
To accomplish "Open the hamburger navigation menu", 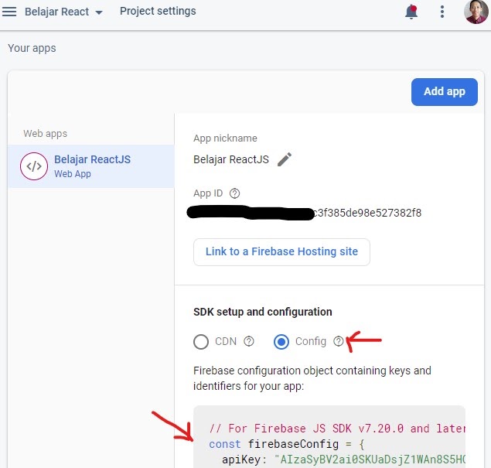I will [11, 12].
